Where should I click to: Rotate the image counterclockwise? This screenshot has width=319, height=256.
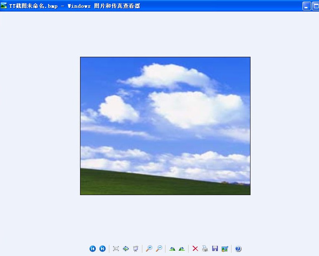coord(182,249)
